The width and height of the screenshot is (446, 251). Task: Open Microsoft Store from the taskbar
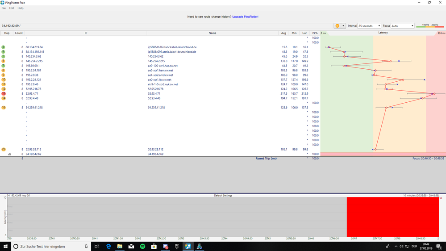(154, 247)
